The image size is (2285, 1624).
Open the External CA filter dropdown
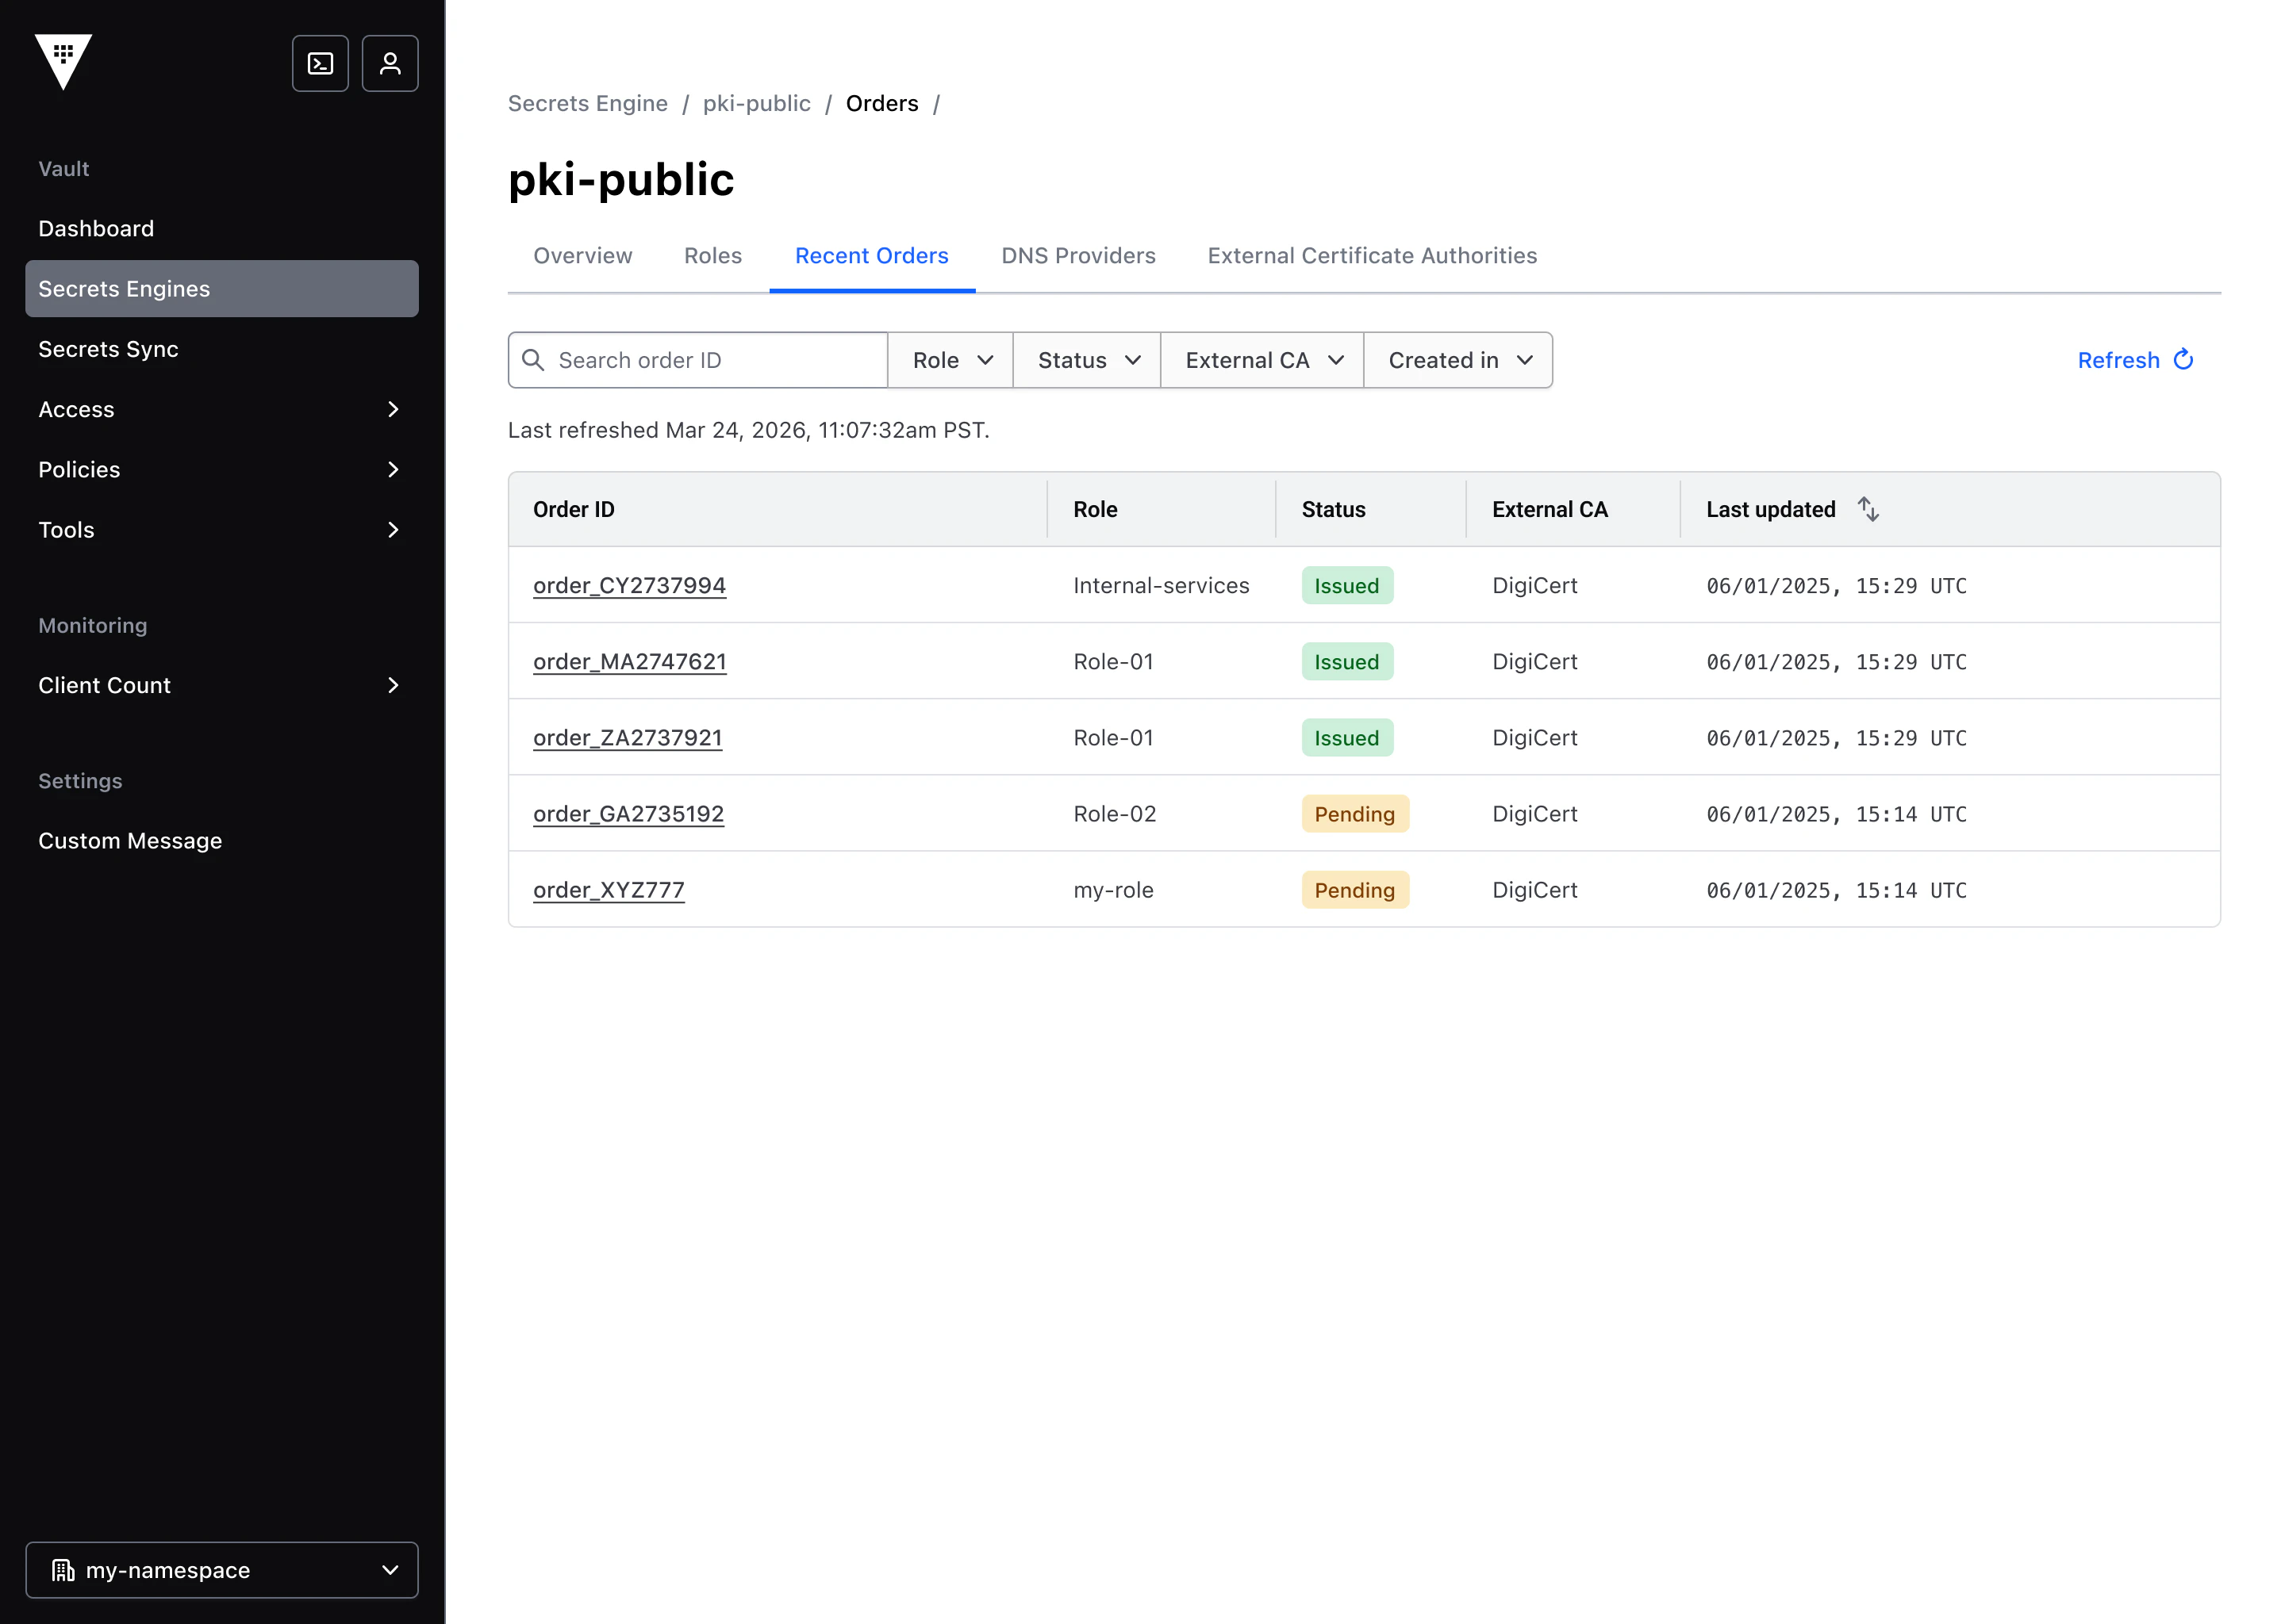tap(1262, 360)
